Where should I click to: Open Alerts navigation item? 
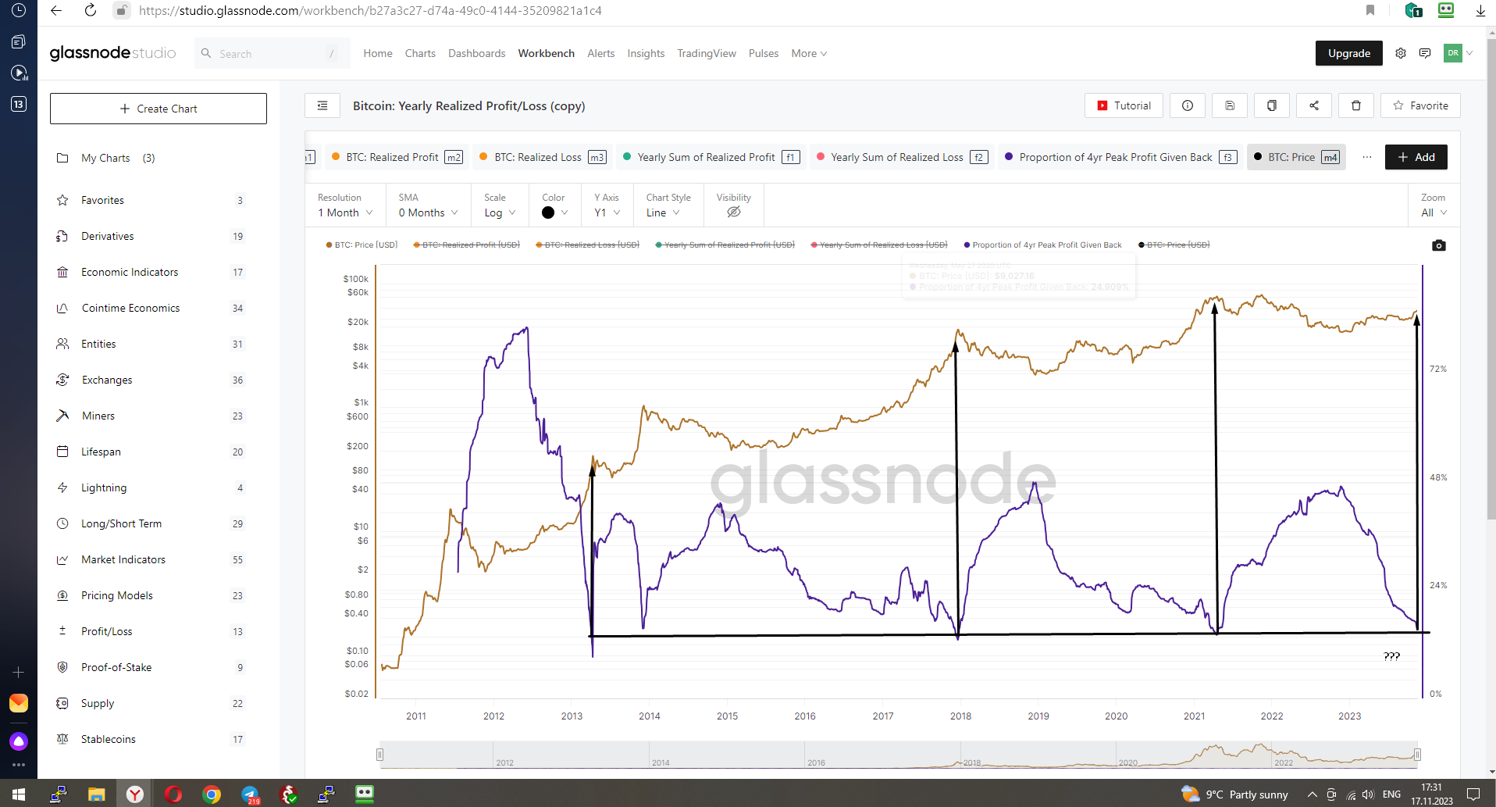(x=600, y=53)
